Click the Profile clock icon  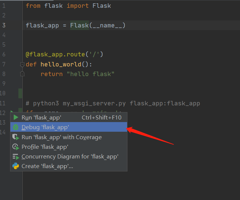click(16, 147)
